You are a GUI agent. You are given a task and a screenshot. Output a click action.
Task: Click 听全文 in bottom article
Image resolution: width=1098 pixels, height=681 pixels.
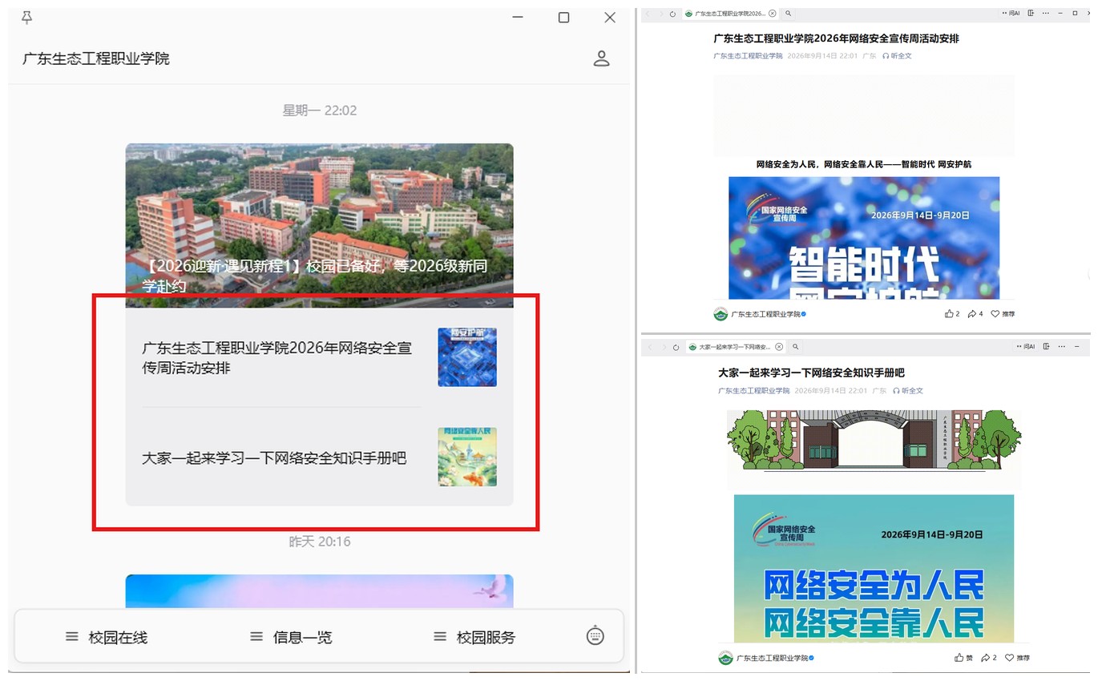coord(908,391)
